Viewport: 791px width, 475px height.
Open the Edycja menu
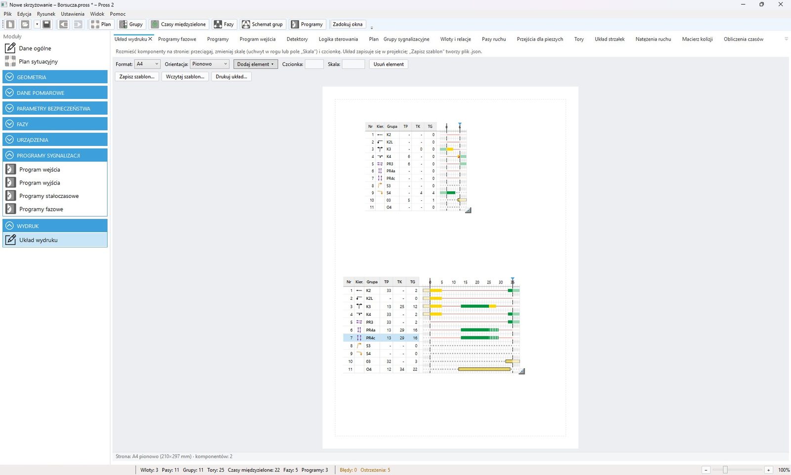point(24,14)
